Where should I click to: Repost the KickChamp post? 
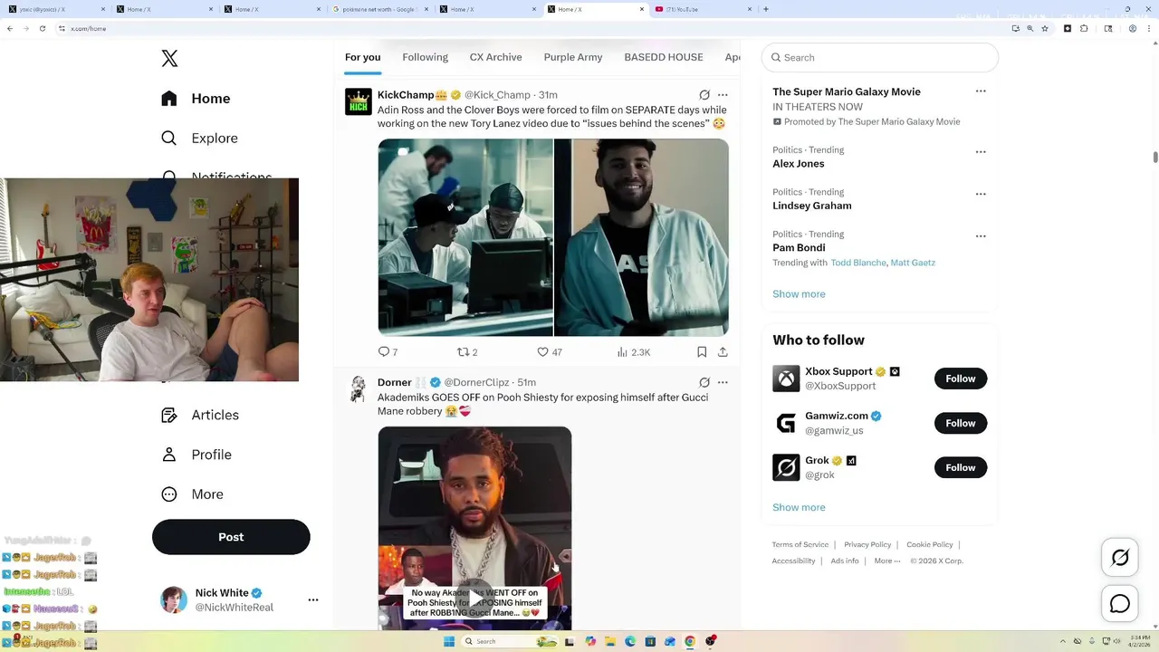467,352
